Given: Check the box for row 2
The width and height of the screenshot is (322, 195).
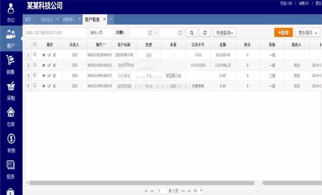Looking at the screenshot, I should point(34,65).
